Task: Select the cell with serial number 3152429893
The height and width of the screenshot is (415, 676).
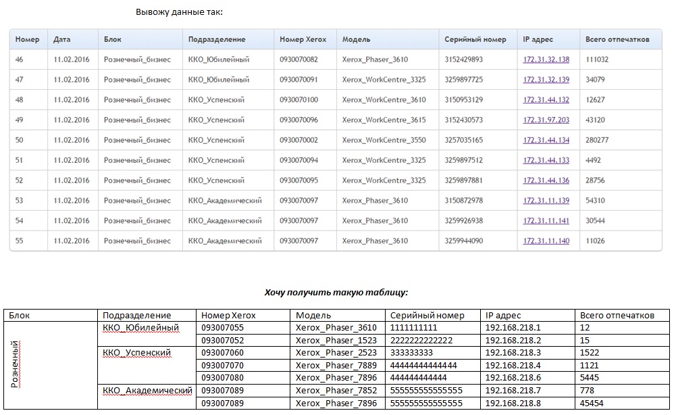Action: pos(463,59)
